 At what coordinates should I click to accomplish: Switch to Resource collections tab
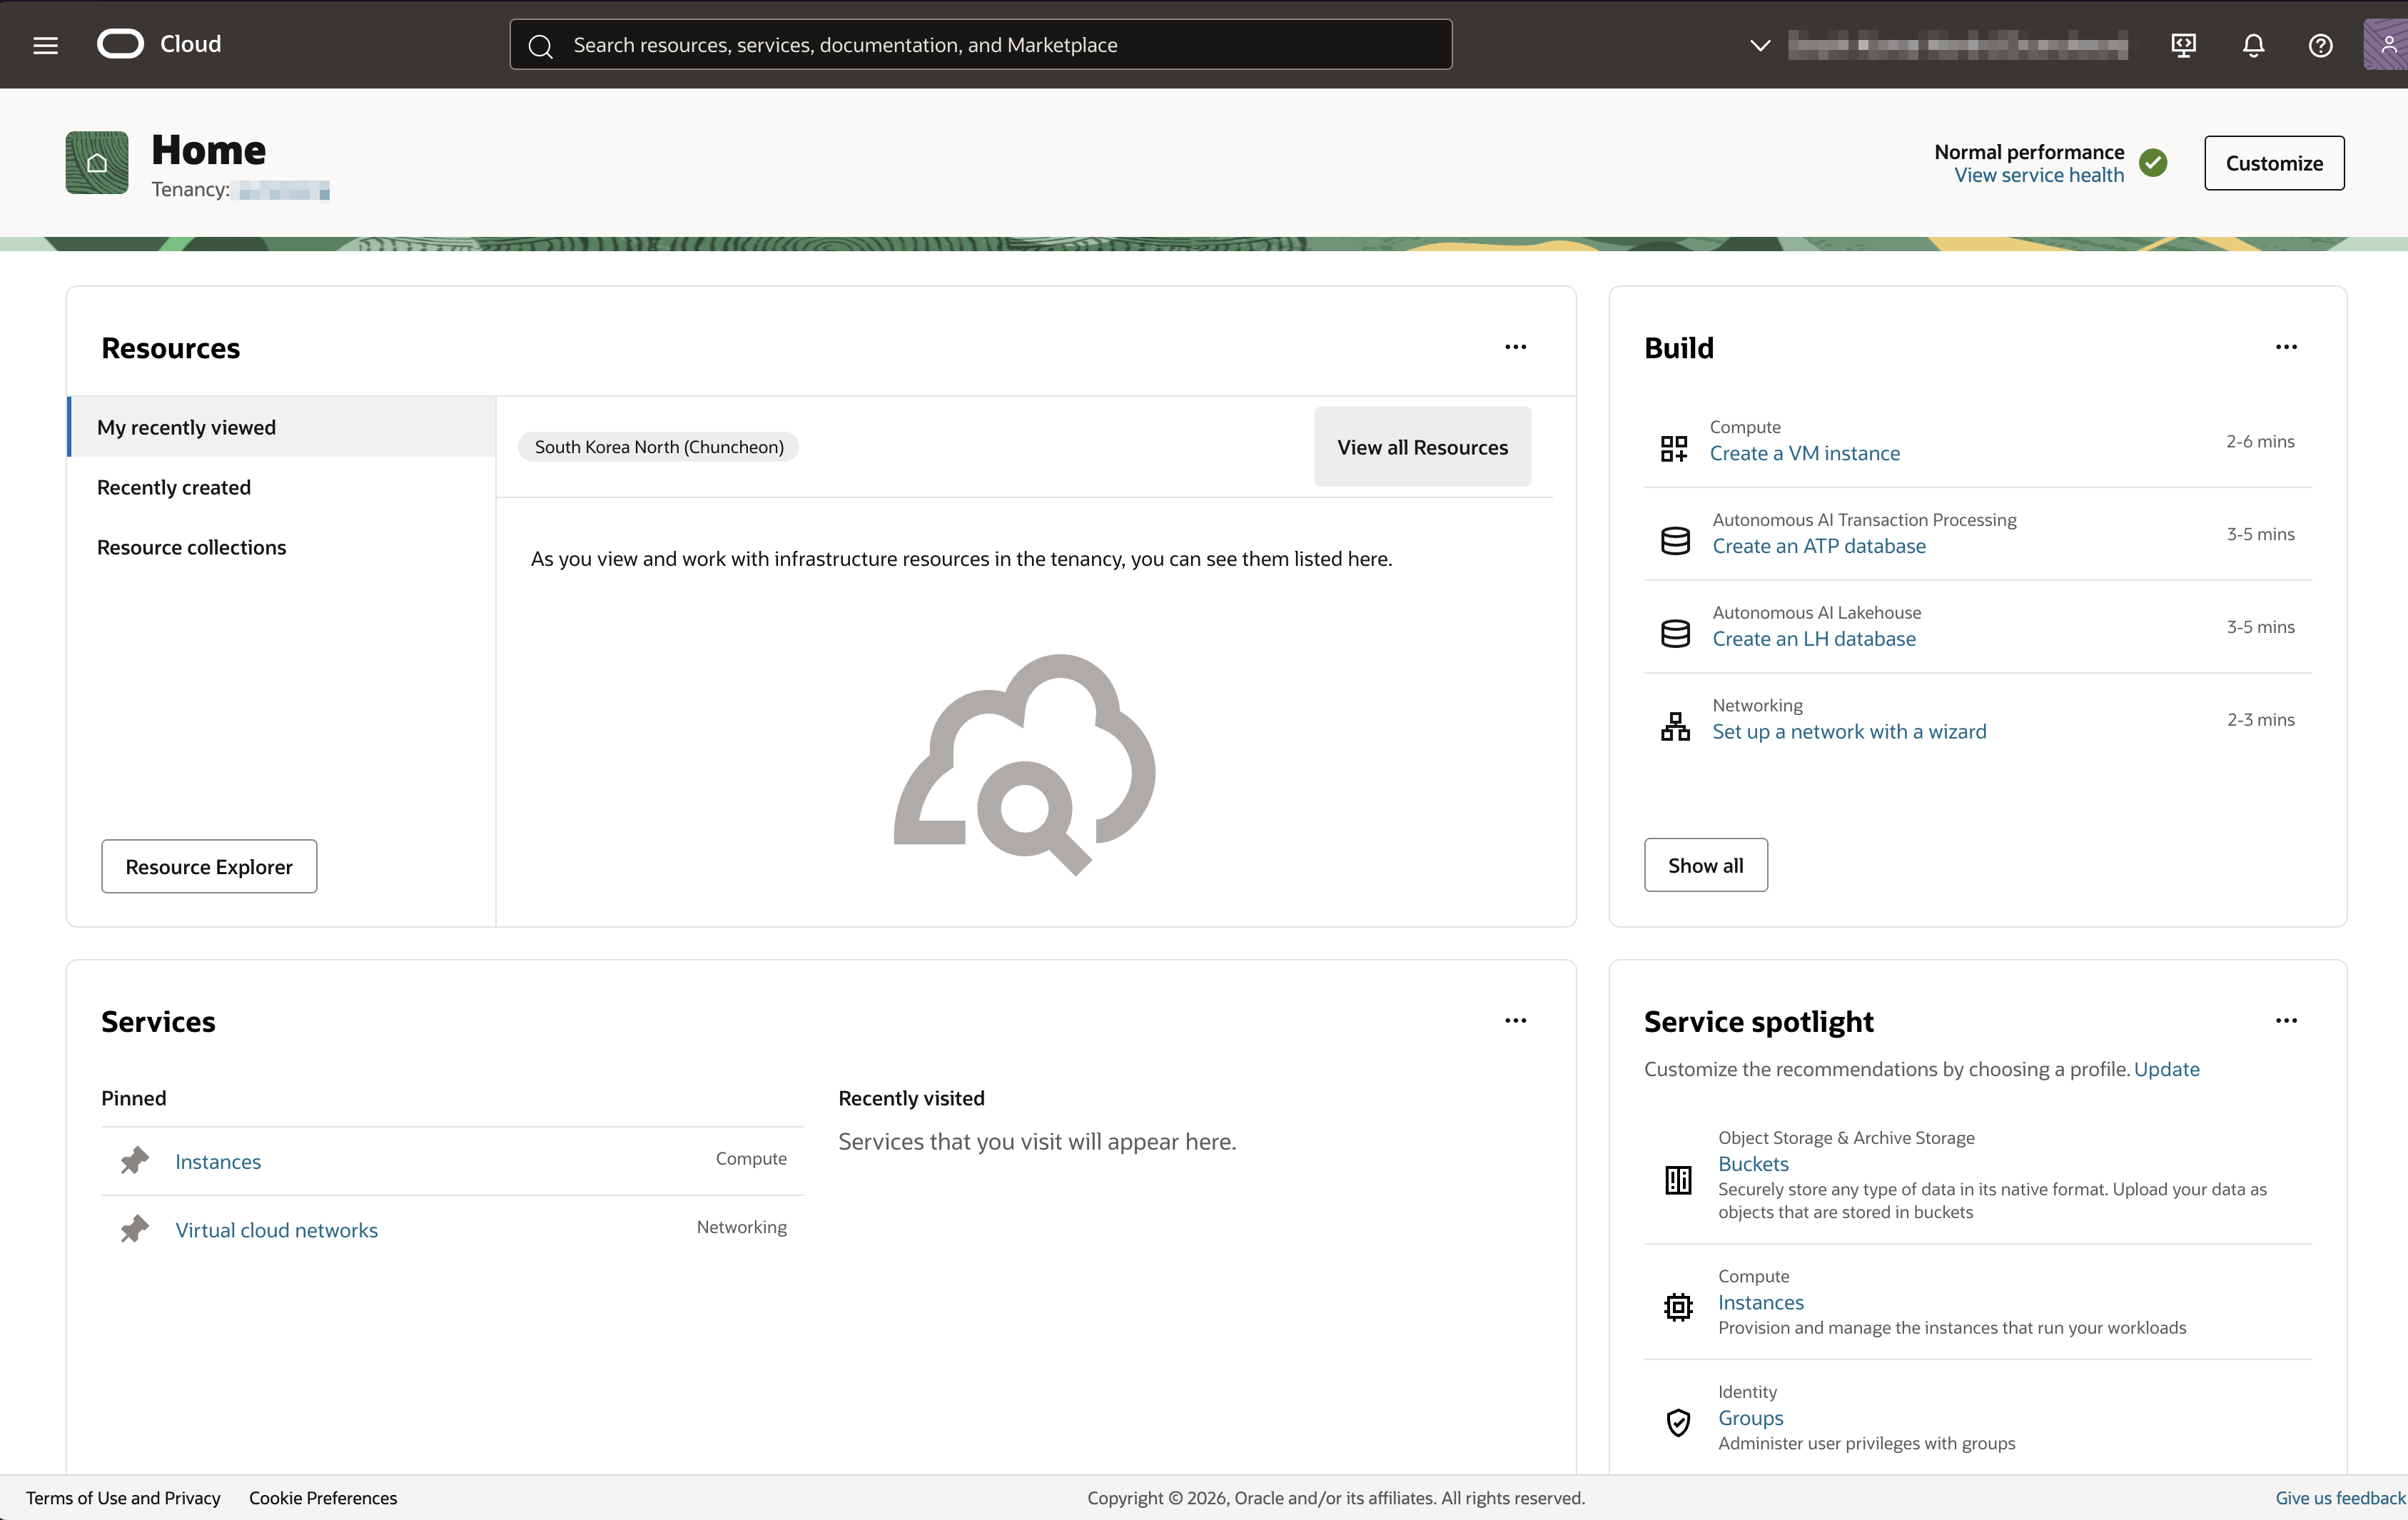(x=191, y=547)
